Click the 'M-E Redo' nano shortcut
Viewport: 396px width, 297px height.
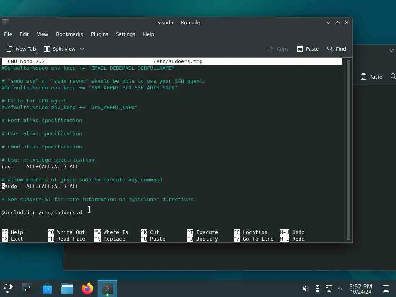[x=292, y=239]
